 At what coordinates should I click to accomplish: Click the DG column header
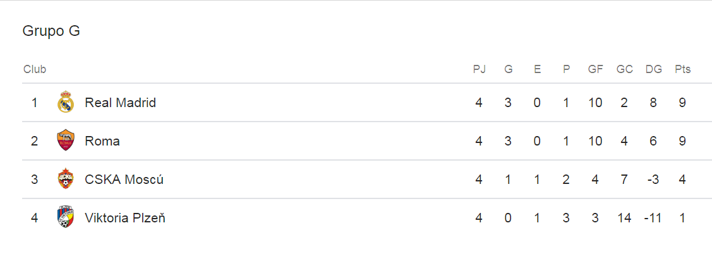pos(654,69)
